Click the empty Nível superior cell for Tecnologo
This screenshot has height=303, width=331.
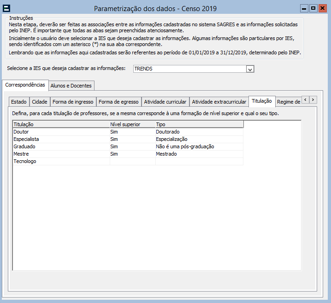132,161
